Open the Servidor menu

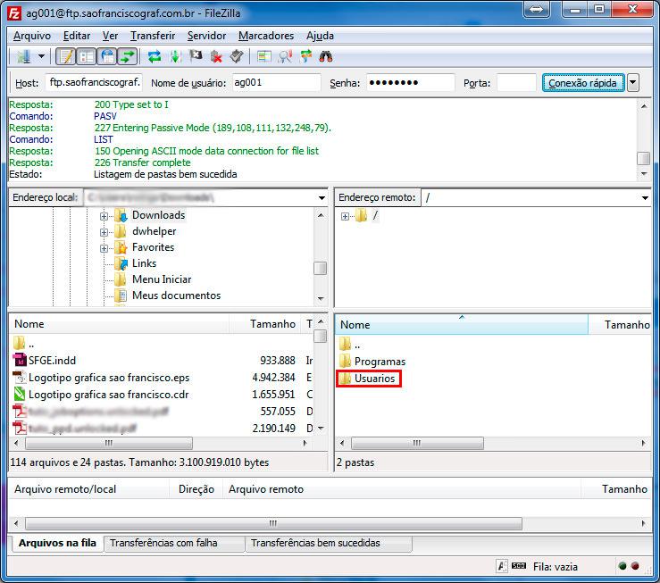click(206, 36)
